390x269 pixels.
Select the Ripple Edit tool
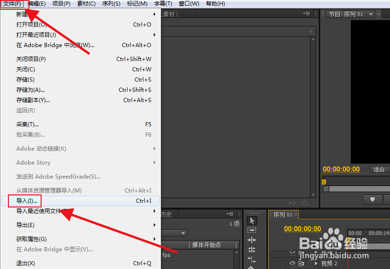[x=252, y=240]
